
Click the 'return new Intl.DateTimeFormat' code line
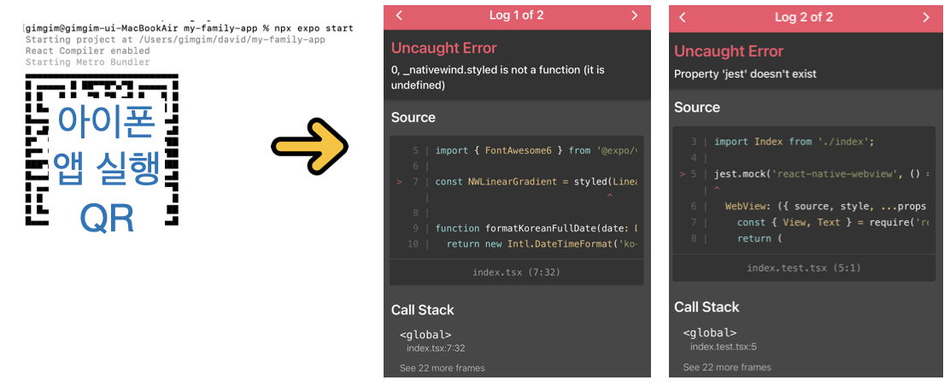[541, 243]
